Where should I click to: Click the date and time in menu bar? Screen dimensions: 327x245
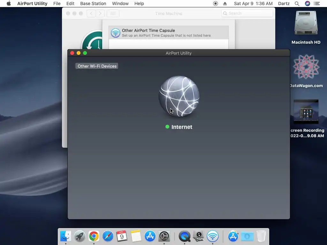click(253, 4)
